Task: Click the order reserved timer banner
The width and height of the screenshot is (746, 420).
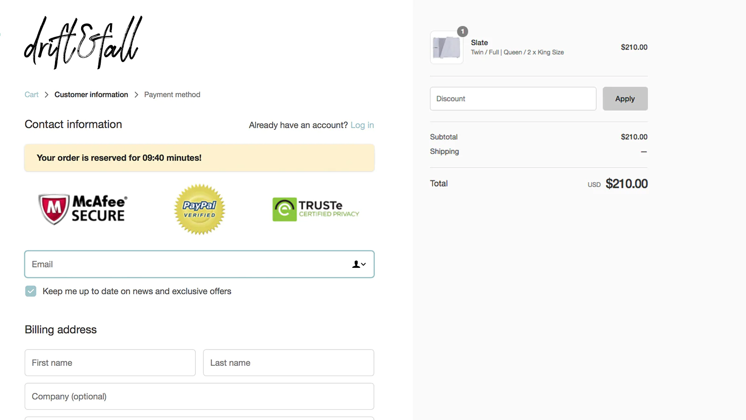Action: click(x=199, y=158)
